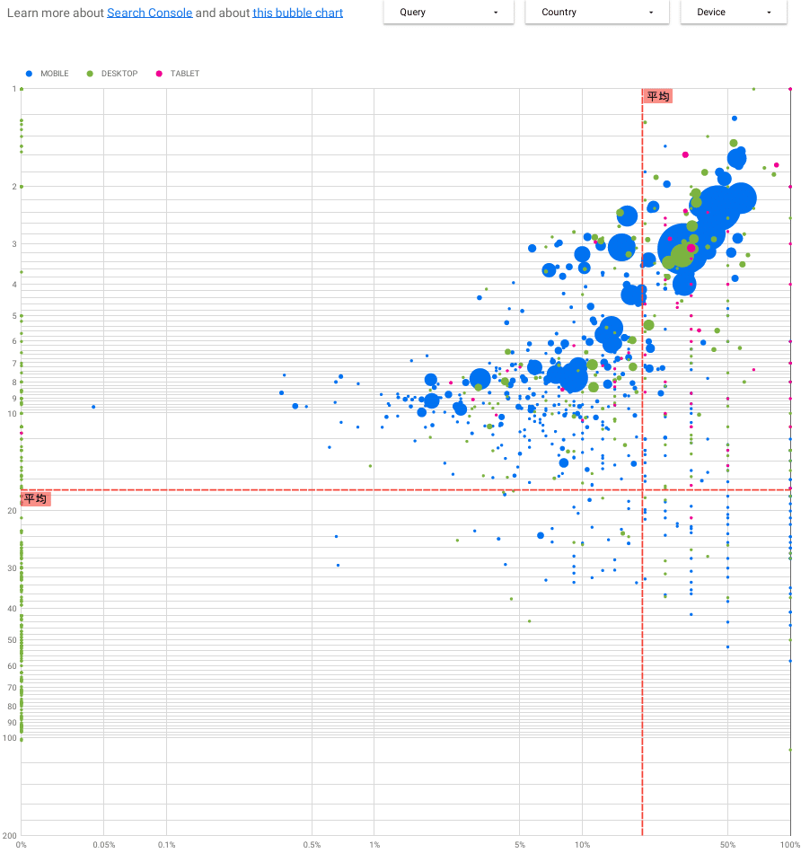Screen dimensions: 801x853
Task: Click the 平均 label on the vertical line
Action: tap(658, 96)
